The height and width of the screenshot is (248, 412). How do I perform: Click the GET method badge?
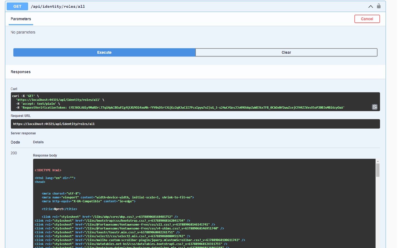click(x=17, y=6)
